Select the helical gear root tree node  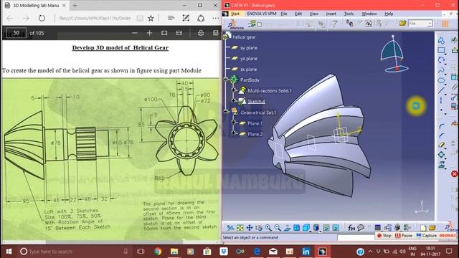pyautogui.click(x=244, y=37)
